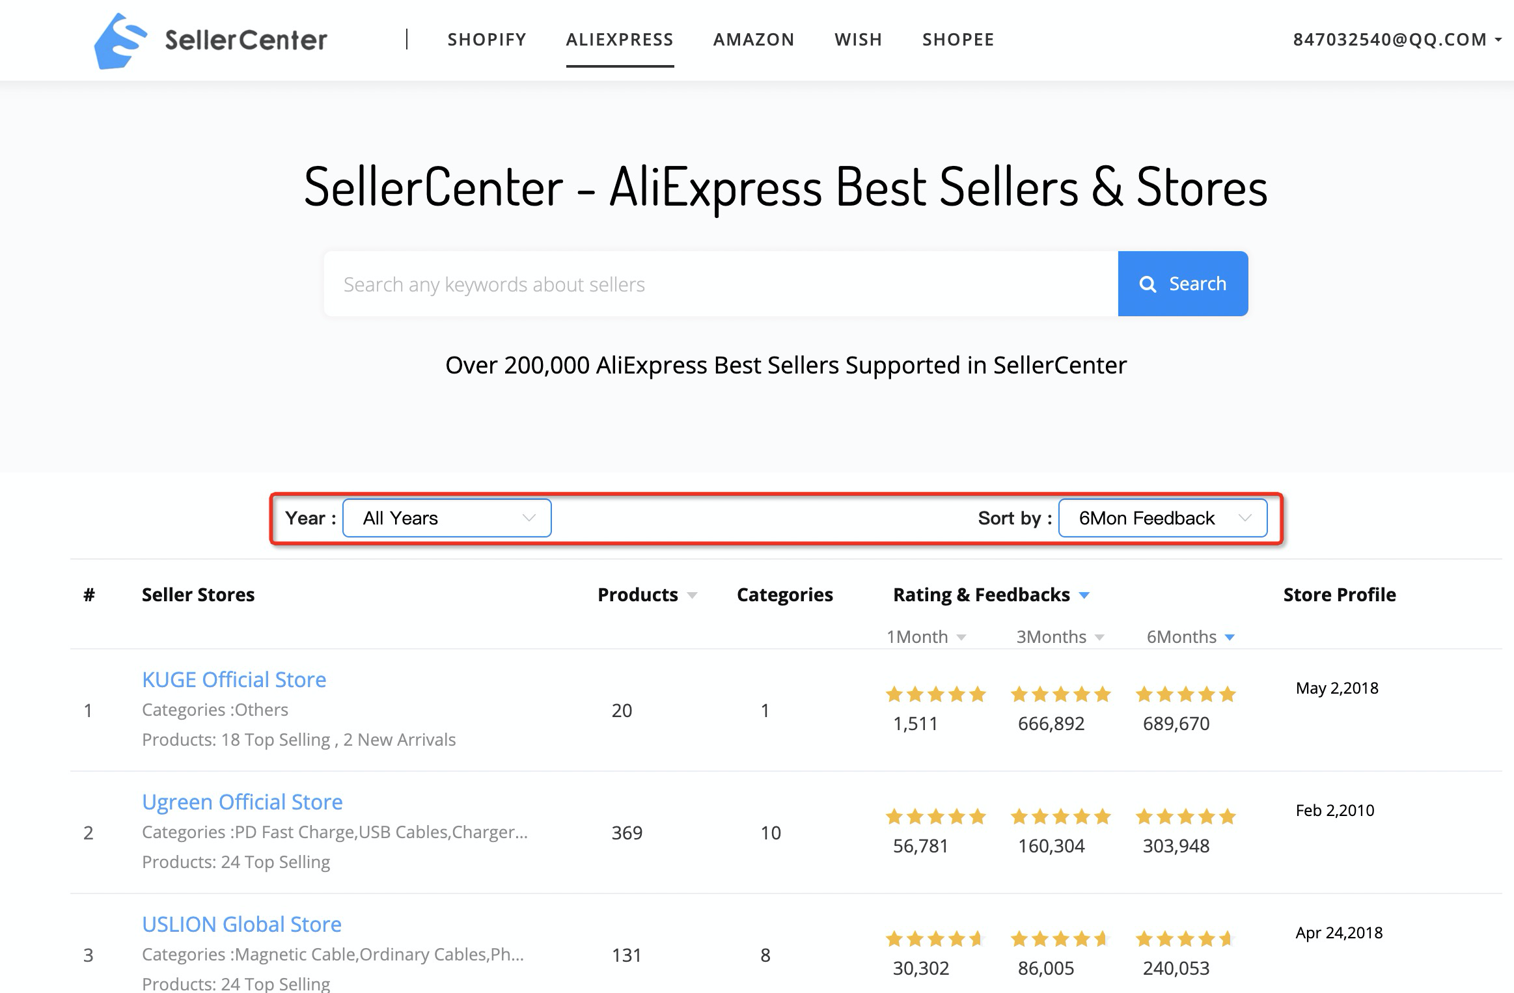Open the WISH tab

tap(859, 40)
